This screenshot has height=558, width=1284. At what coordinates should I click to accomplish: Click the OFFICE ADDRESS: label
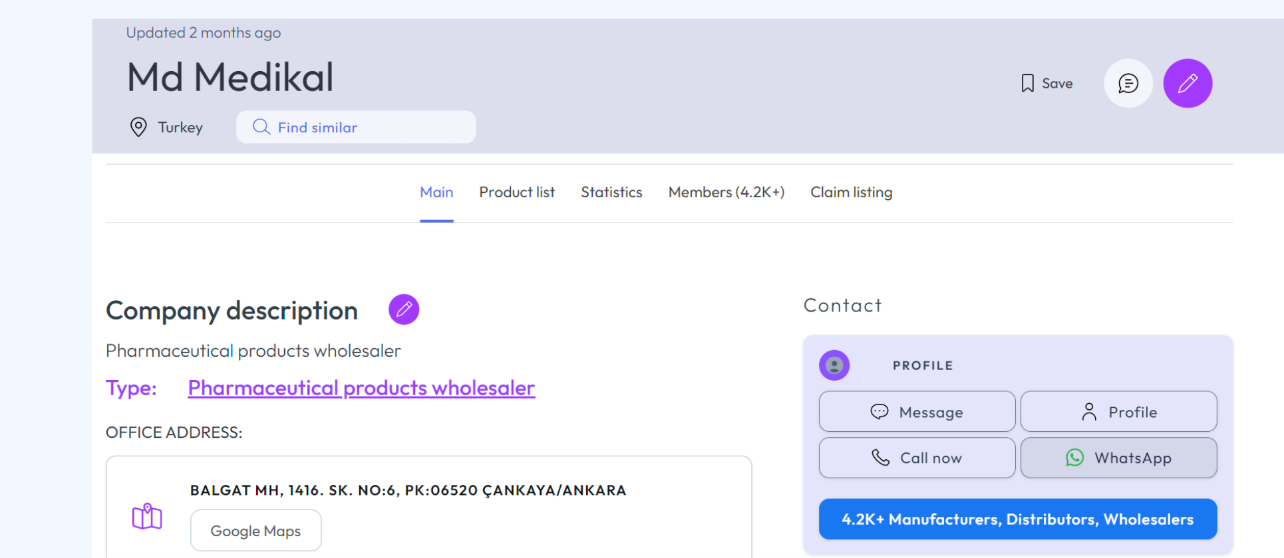174,432
